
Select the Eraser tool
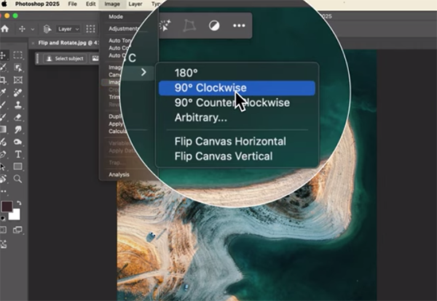point(17,117)
